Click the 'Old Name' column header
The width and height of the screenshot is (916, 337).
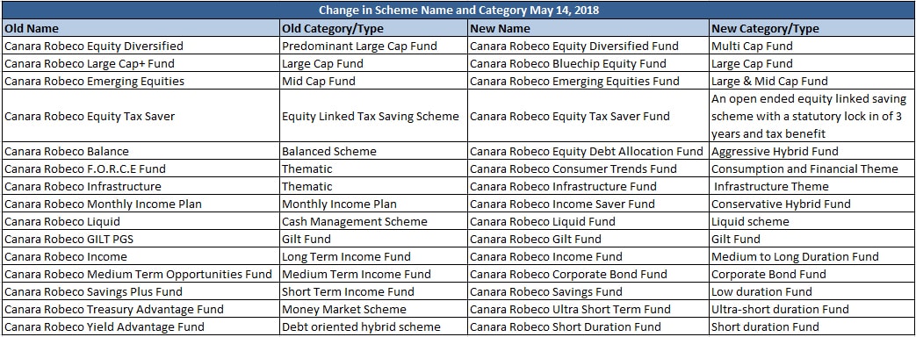click(141, 28)
